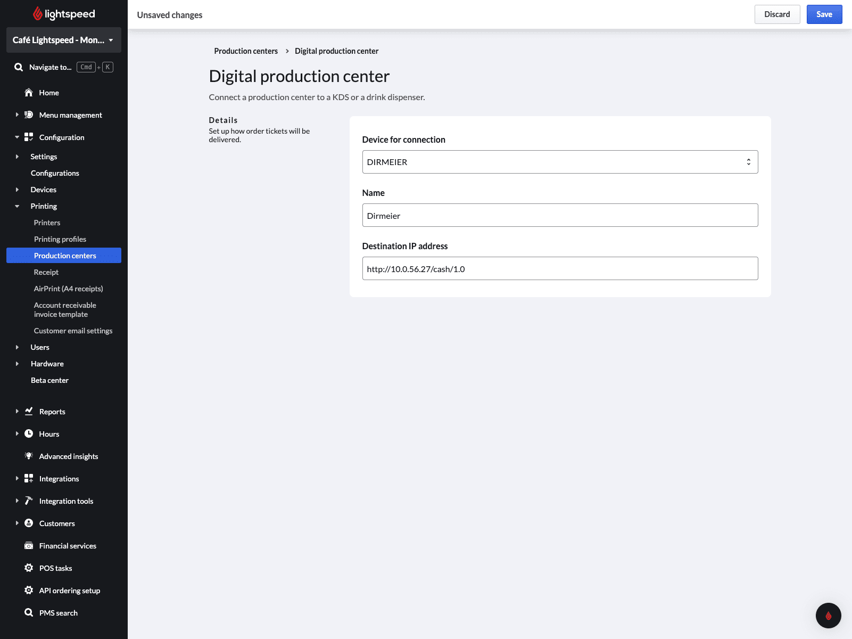
Task: Open Printing profiles in sidebar
Action: click(x=60, y=239)
